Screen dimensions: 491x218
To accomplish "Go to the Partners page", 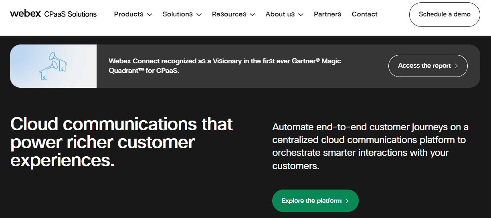I will (x=327, y=14).
